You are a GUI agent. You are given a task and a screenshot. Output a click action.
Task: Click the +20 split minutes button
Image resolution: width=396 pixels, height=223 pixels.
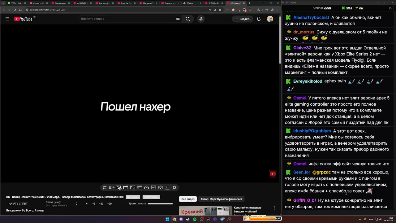pyautogui.click(x=109, y=204)
